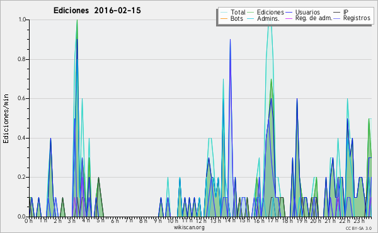378x233 pixels.
Task: Click the 'Ediciones/min' y-axis label
Action: click(x=6, y=118)
